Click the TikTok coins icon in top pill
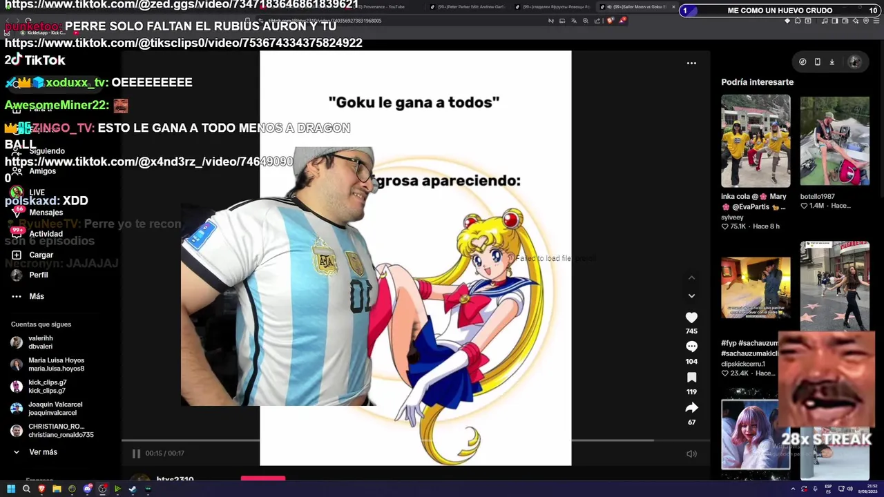Image resolution: width=884 pixels, height=497 pixels. 803,61
